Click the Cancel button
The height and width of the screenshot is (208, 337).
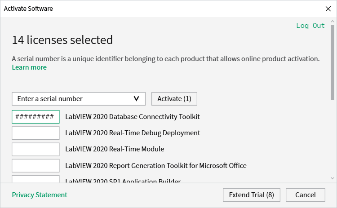306,195
